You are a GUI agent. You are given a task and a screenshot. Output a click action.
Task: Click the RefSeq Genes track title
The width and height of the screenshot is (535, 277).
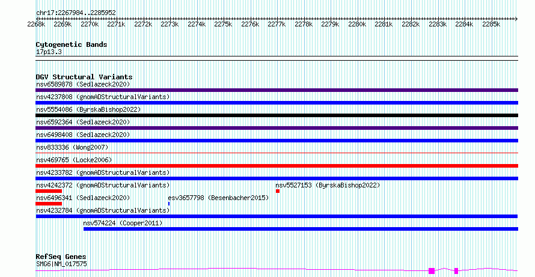(61, 257)
